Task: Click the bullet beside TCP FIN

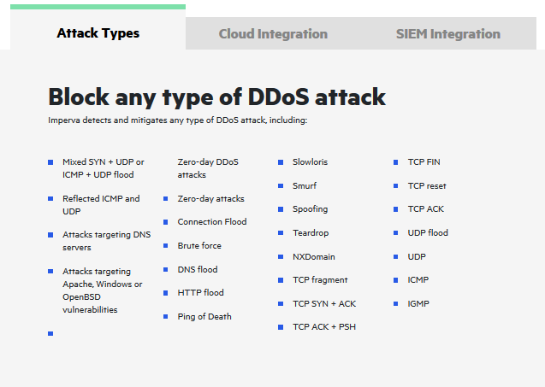Action: (x=395, y=162)
